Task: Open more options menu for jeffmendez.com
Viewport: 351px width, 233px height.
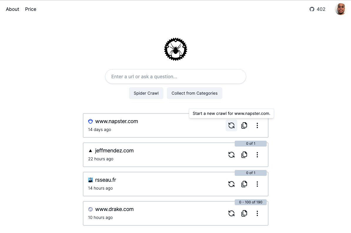Action: [257, 155]
